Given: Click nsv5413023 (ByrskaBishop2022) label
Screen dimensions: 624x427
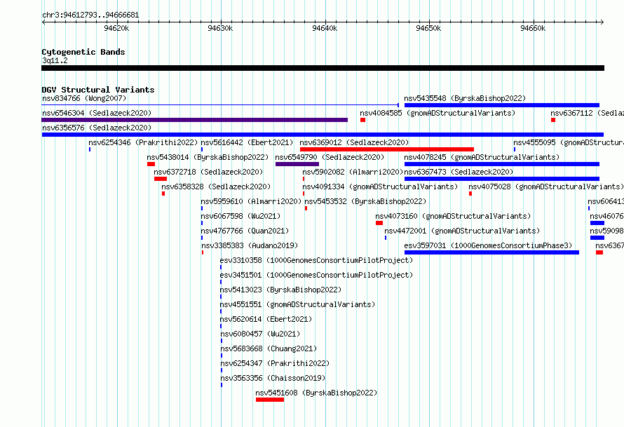Looking at the screenshot, I should coord(280,290).
